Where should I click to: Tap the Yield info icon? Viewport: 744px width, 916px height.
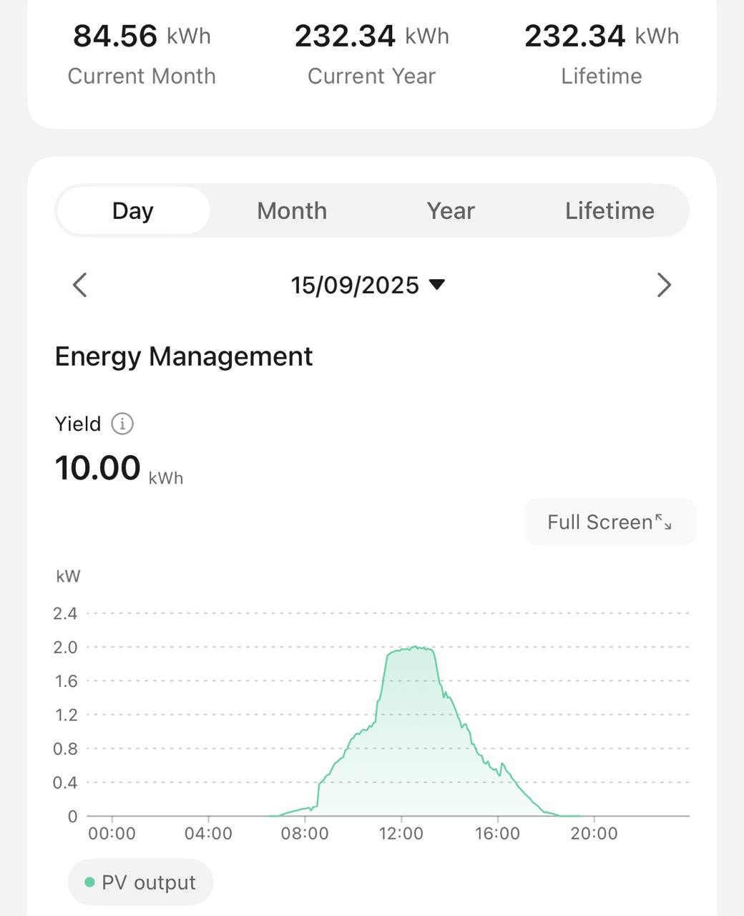[122, 424]
